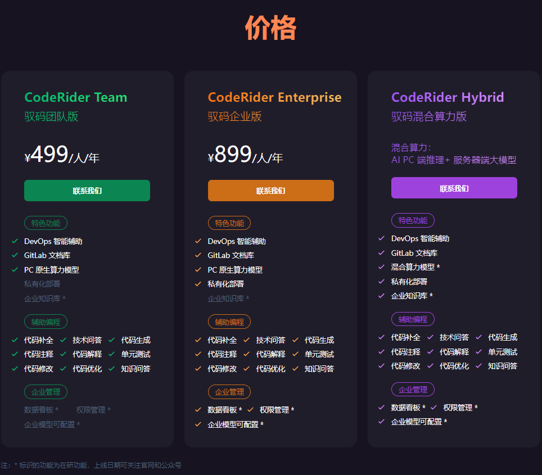Click the purple checkmark beside 混合算力模型 * in Hybrid
Viewport: 542px width, 475px height.
pyautogui.click(x=382, y=267)
